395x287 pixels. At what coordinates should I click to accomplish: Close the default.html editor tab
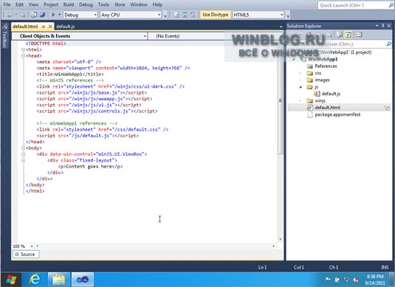[x=50, y=27]
